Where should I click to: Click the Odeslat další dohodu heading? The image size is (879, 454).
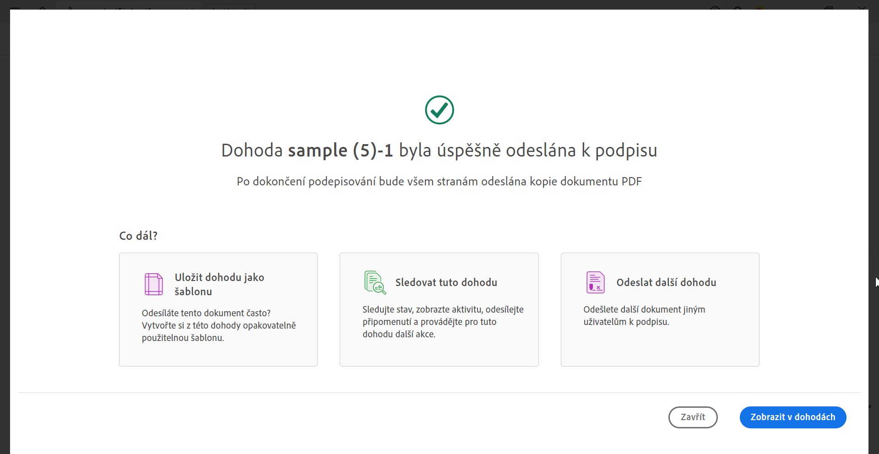coord(665,282)
